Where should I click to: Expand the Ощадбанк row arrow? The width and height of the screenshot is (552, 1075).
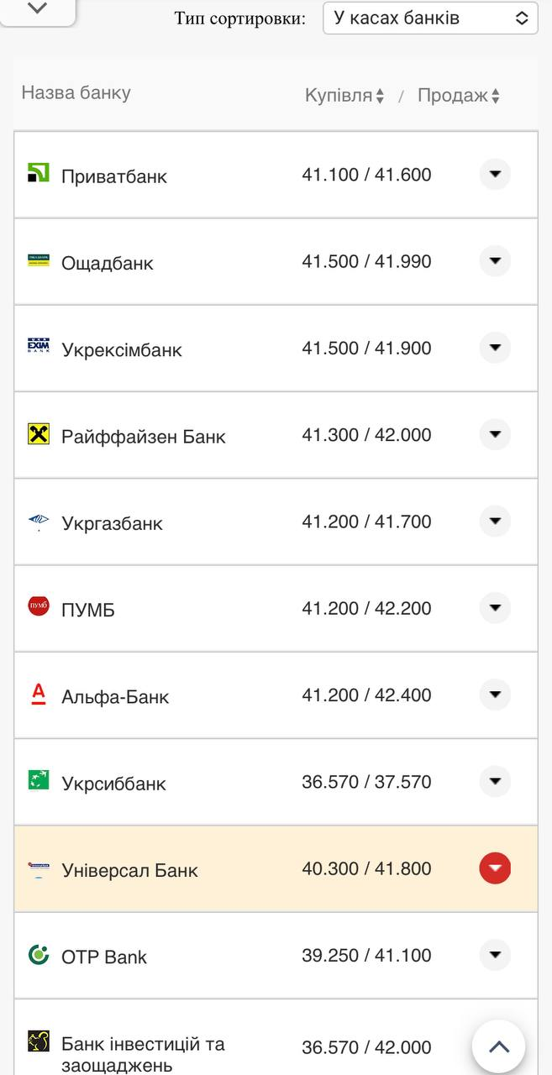(x=495, y=261)
